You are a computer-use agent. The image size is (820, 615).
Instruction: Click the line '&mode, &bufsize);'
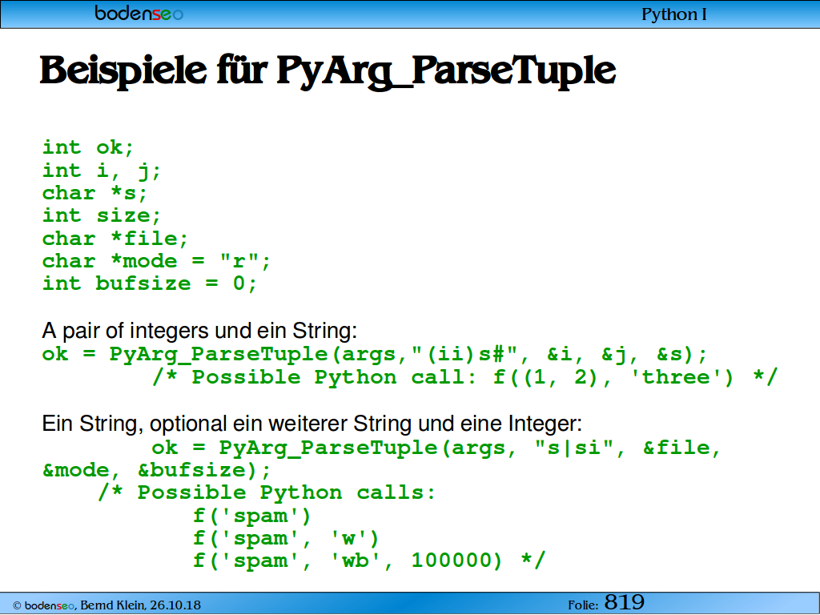tap(157, 471)
